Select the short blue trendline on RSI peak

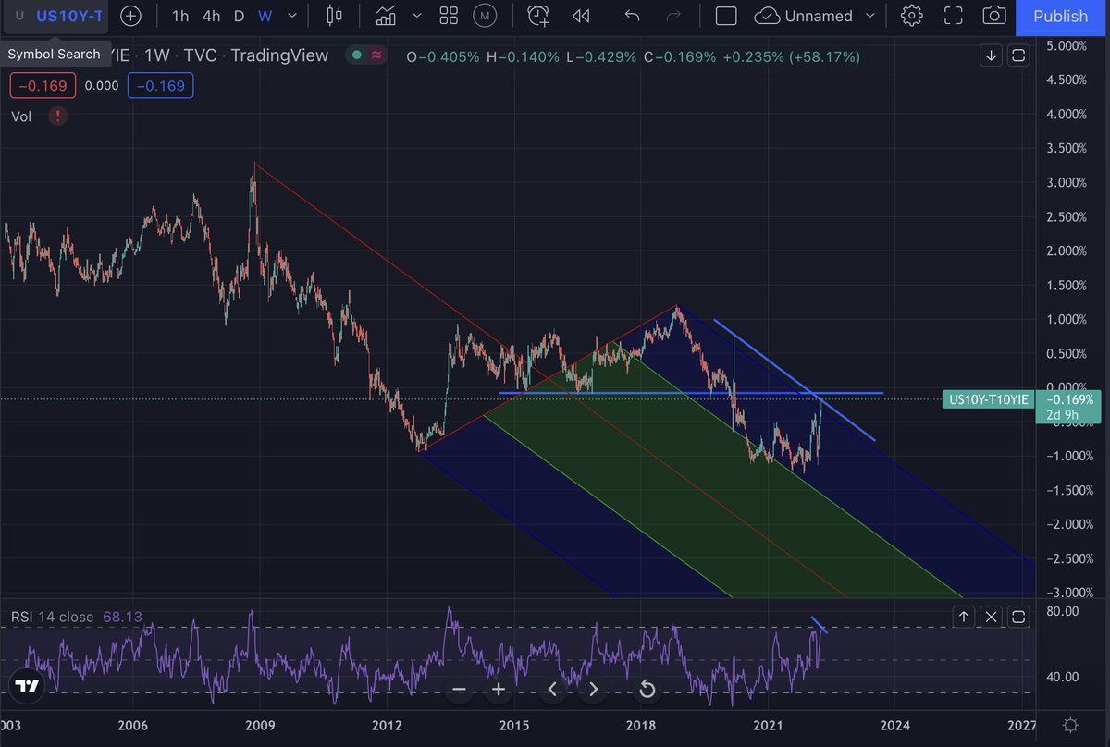coord(819,625)
